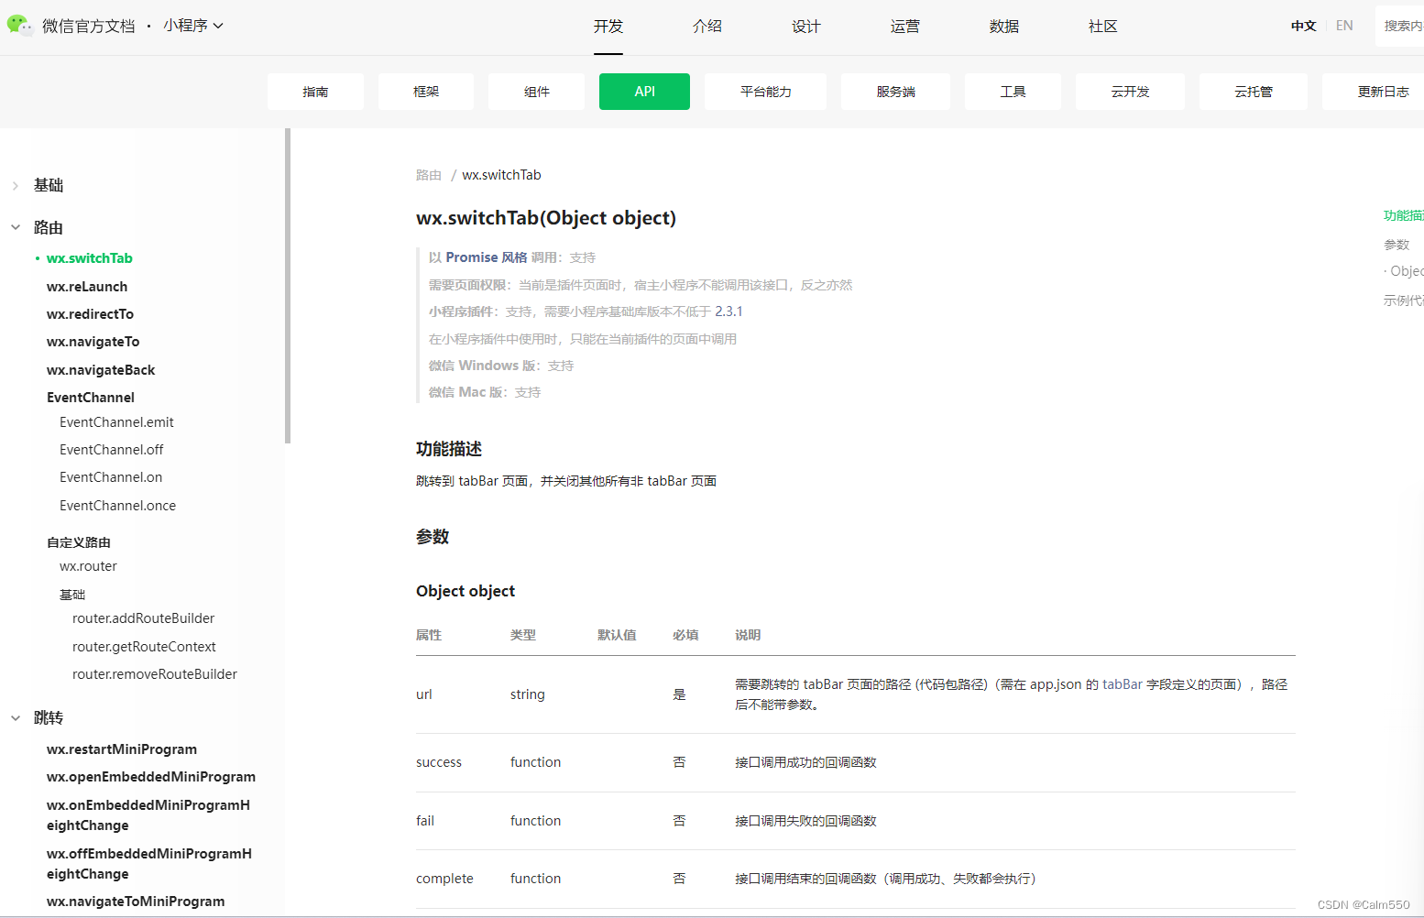Click the 'url' property cell
This screenshot has height=918, width=1424.
click(x=424, y=694)
